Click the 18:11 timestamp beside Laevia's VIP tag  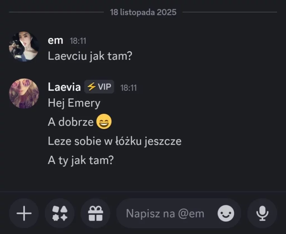128,88
